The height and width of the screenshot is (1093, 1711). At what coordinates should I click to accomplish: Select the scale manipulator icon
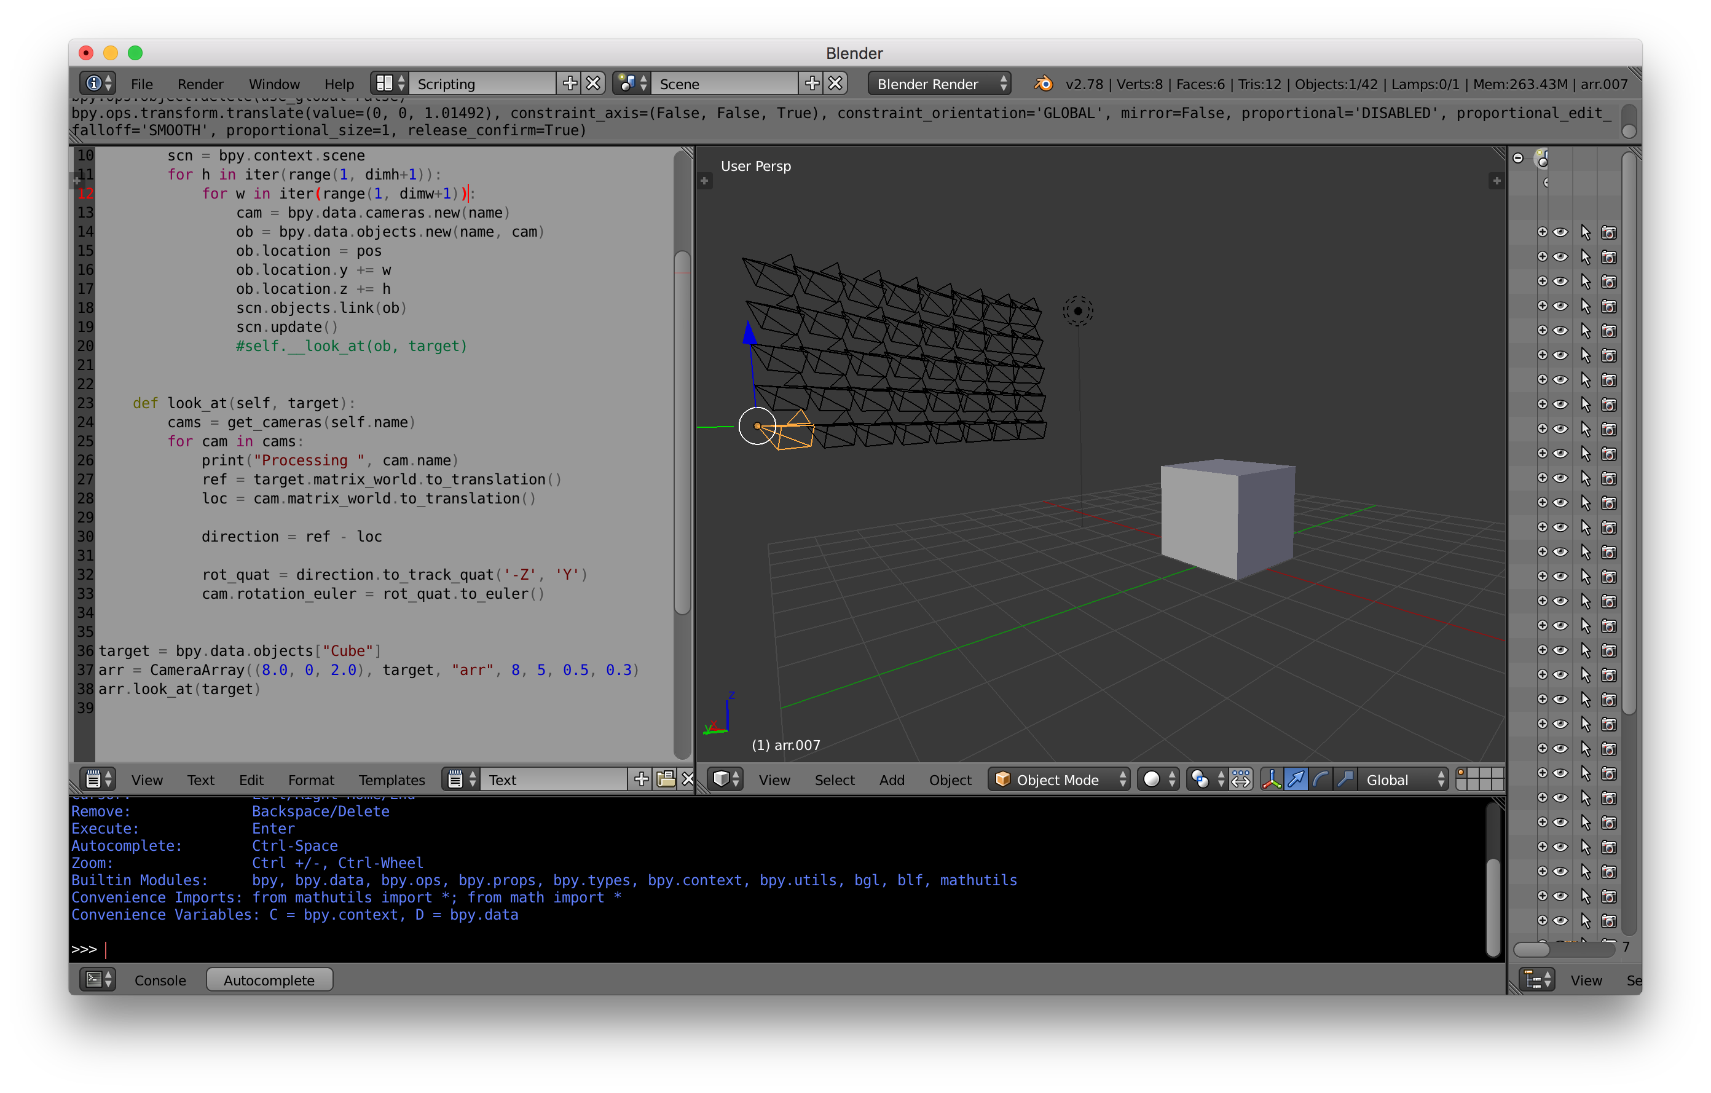coord(1344,779)
